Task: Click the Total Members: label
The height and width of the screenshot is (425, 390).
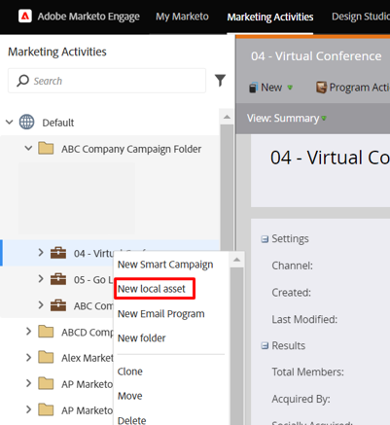Action: pyautogui.click(x=307, y=372)
